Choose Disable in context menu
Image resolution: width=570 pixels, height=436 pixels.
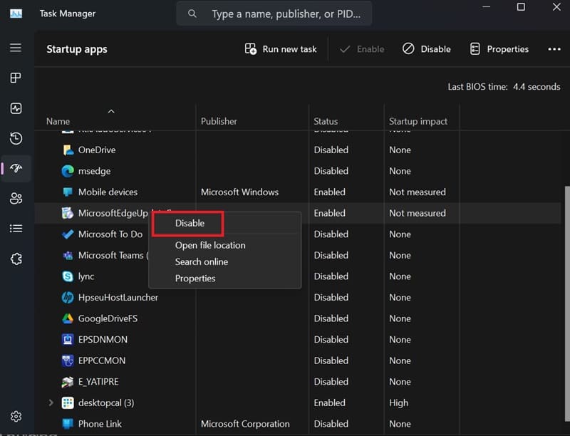tap(190, 223)
